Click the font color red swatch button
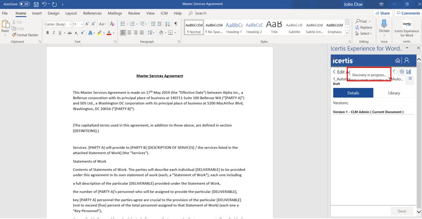 tap(109, 33)
